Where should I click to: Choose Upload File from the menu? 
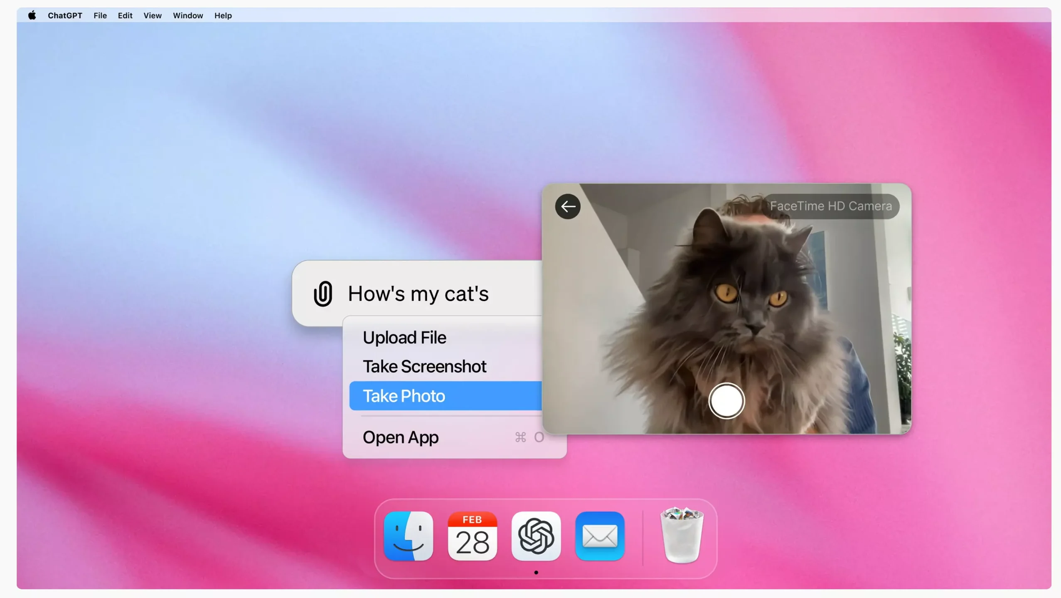tap(404, 337)
